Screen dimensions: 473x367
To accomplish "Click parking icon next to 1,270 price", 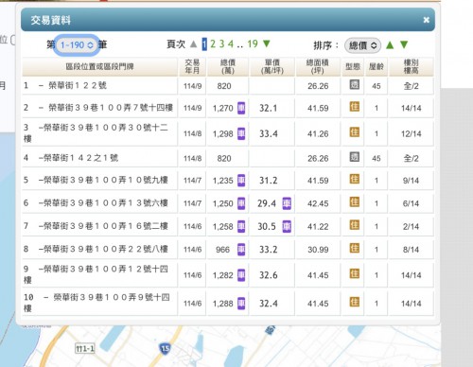I will pos(241,108).
